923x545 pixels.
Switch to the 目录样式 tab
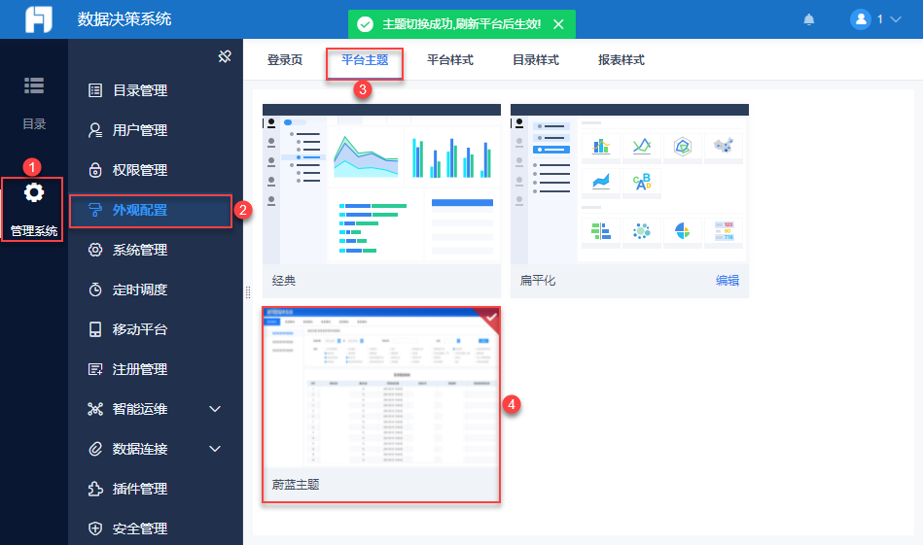point(536,60)
